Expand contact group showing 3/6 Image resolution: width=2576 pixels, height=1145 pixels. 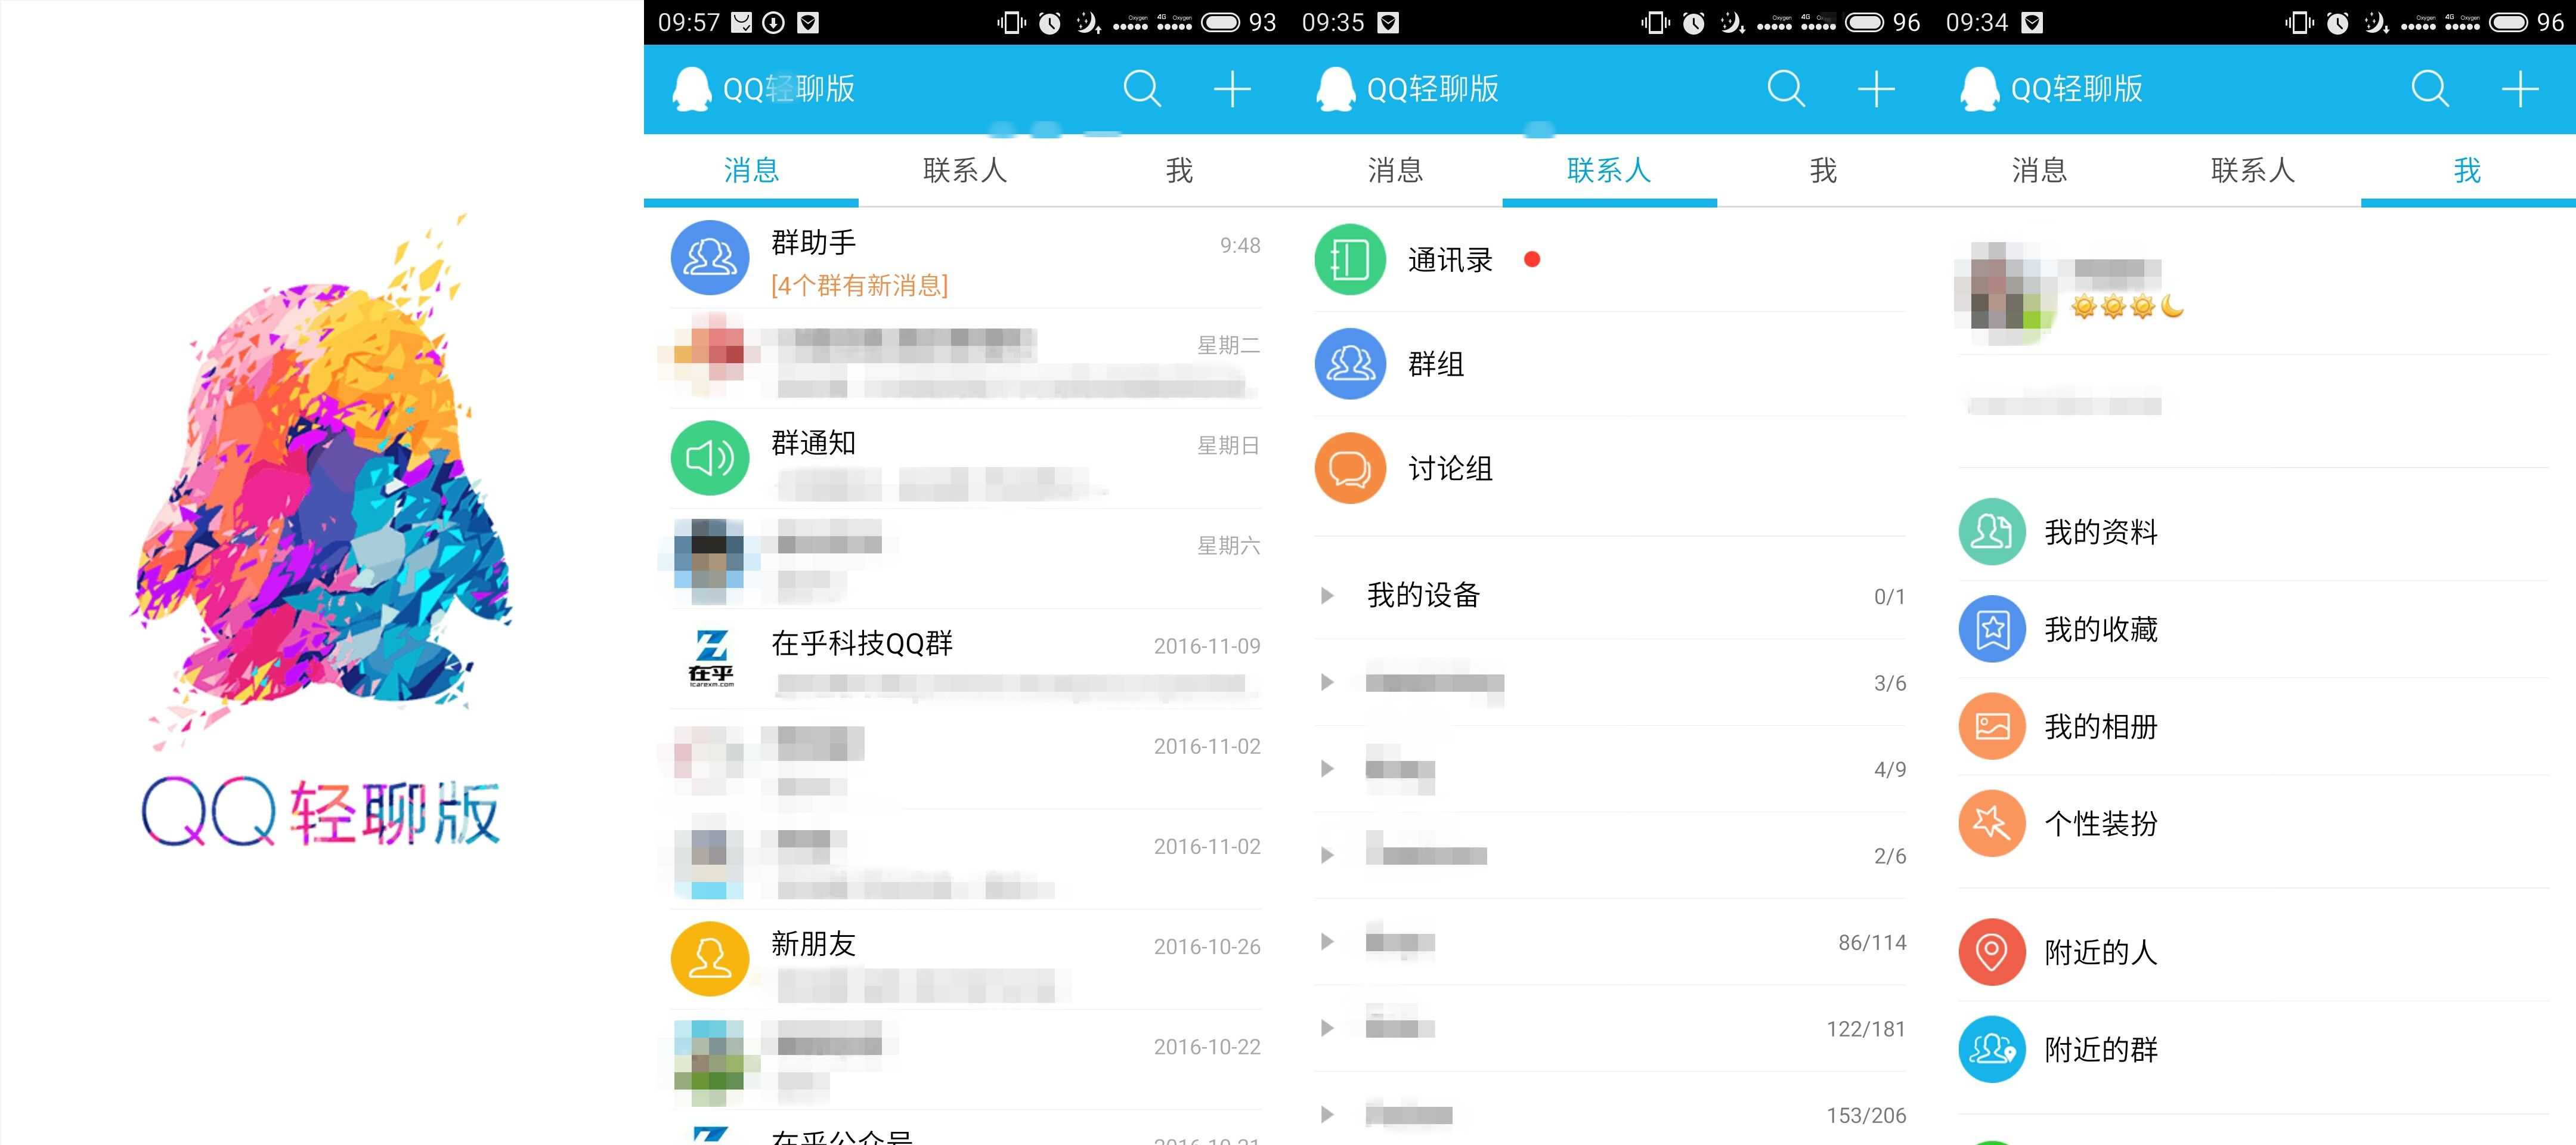click(x=1327, y=682)
